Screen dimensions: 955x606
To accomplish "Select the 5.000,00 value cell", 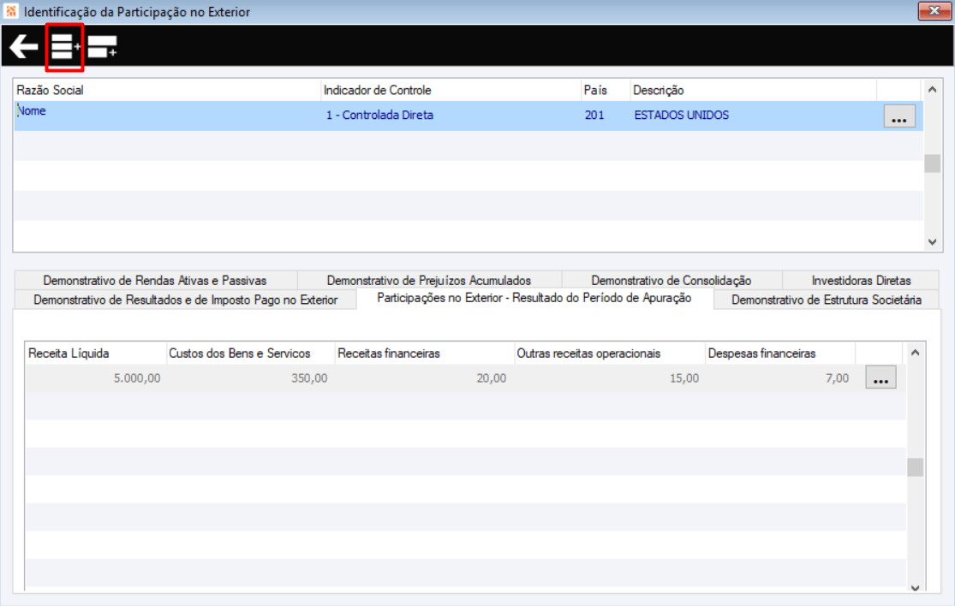I will (x=96, y=377).
